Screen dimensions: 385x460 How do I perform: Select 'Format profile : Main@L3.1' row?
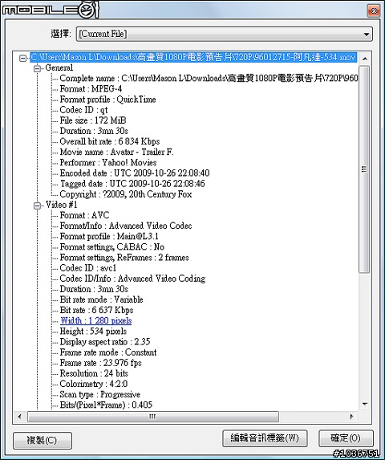109,237
